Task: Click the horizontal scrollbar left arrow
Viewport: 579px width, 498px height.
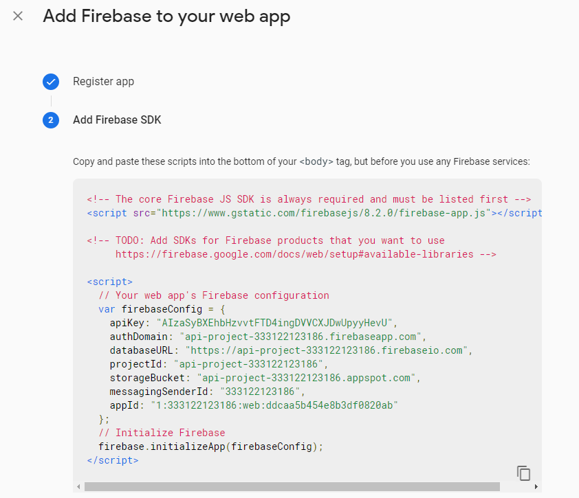Action: [x=78, y=487]
